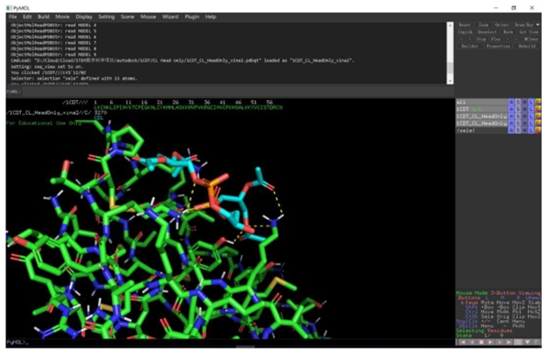This screenshot has height=353, width=550.
Task: Toggle the all entry in object list
Action: click(481, 102)
